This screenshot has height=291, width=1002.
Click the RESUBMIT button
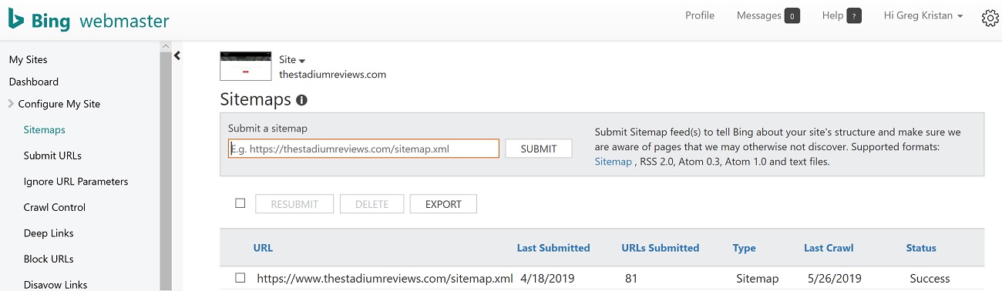pyautogui.click(x=294, y=204)
